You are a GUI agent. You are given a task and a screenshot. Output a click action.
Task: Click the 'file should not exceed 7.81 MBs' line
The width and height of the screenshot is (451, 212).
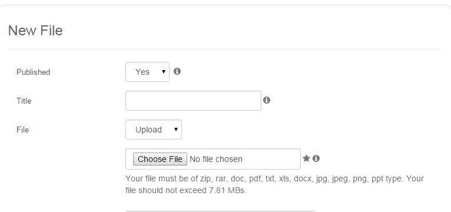pos(186,190)
